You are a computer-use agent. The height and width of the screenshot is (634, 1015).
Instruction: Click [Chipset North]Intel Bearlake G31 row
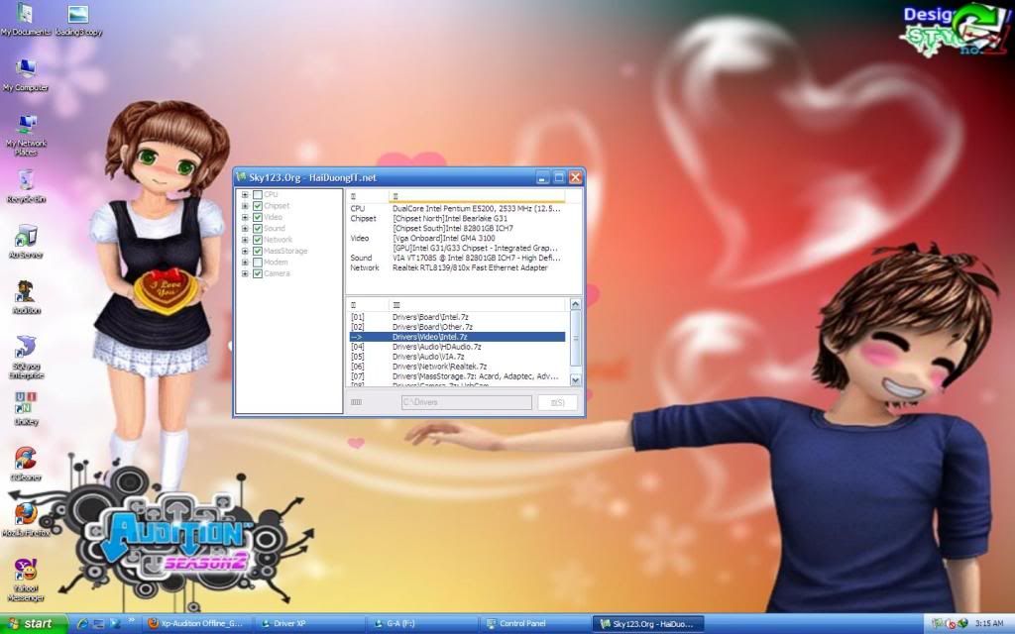457,219
